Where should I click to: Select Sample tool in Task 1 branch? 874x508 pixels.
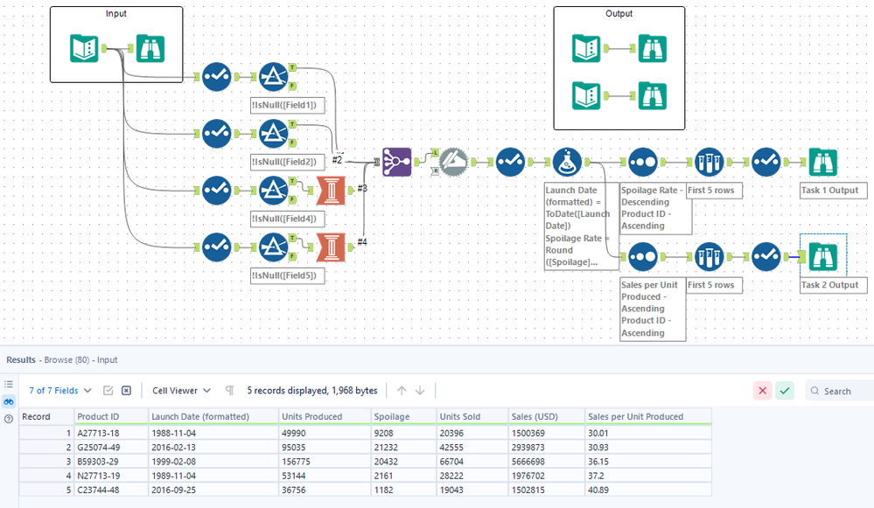(709, 162)
